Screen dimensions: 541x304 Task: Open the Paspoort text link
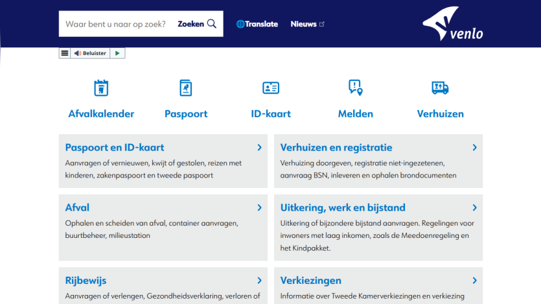pyautogui.click(x=186, y=114)
